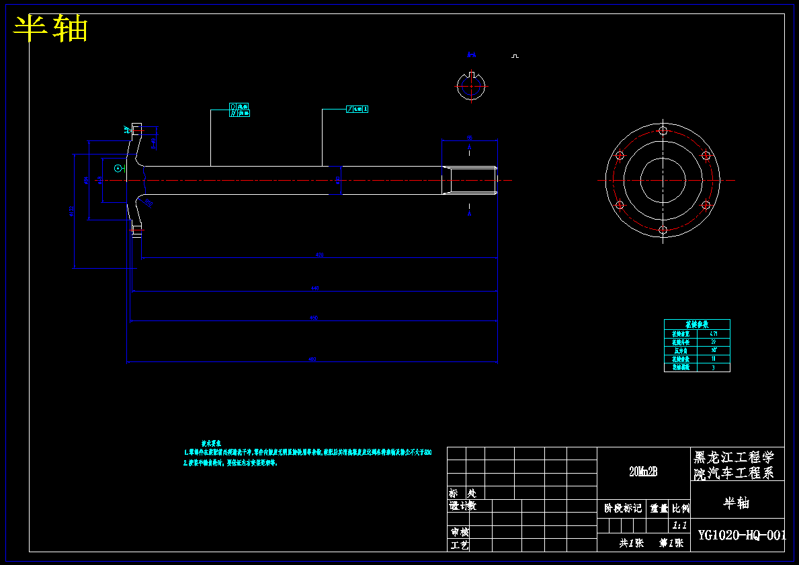Click the innermost circle of flange view

click(663, 180)
